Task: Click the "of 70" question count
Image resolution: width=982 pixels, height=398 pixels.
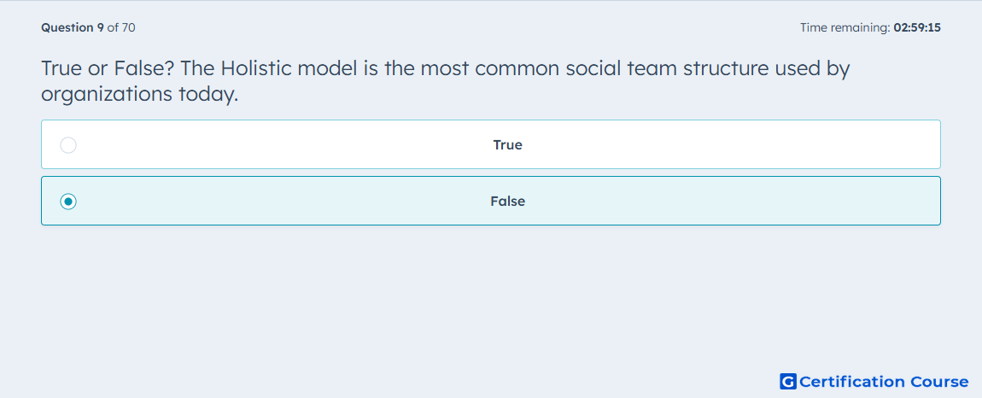Action: (x=121, y=27)
